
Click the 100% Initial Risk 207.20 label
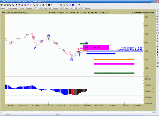tap(130, 50)
